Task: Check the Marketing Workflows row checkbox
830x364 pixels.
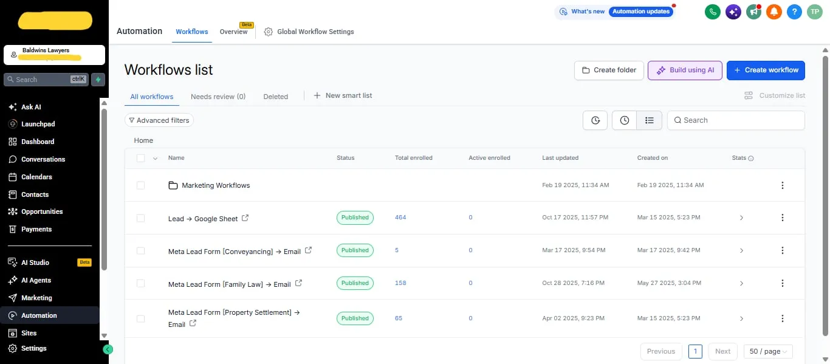Action: tap(141, 185)
